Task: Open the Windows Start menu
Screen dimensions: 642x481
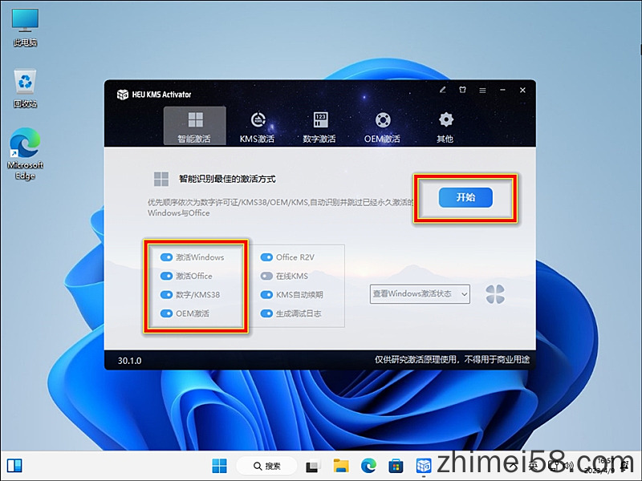Action: pyautogui.click(x=219, y=466)
